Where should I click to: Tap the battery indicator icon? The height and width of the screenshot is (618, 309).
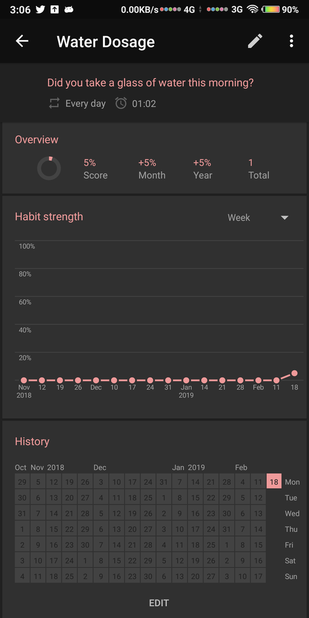coord(270,9)
